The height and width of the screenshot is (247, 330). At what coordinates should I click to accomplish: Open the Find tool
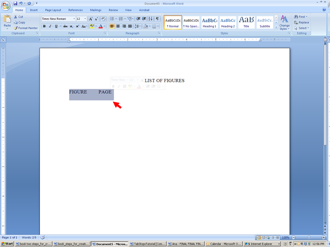coord(300,16)
